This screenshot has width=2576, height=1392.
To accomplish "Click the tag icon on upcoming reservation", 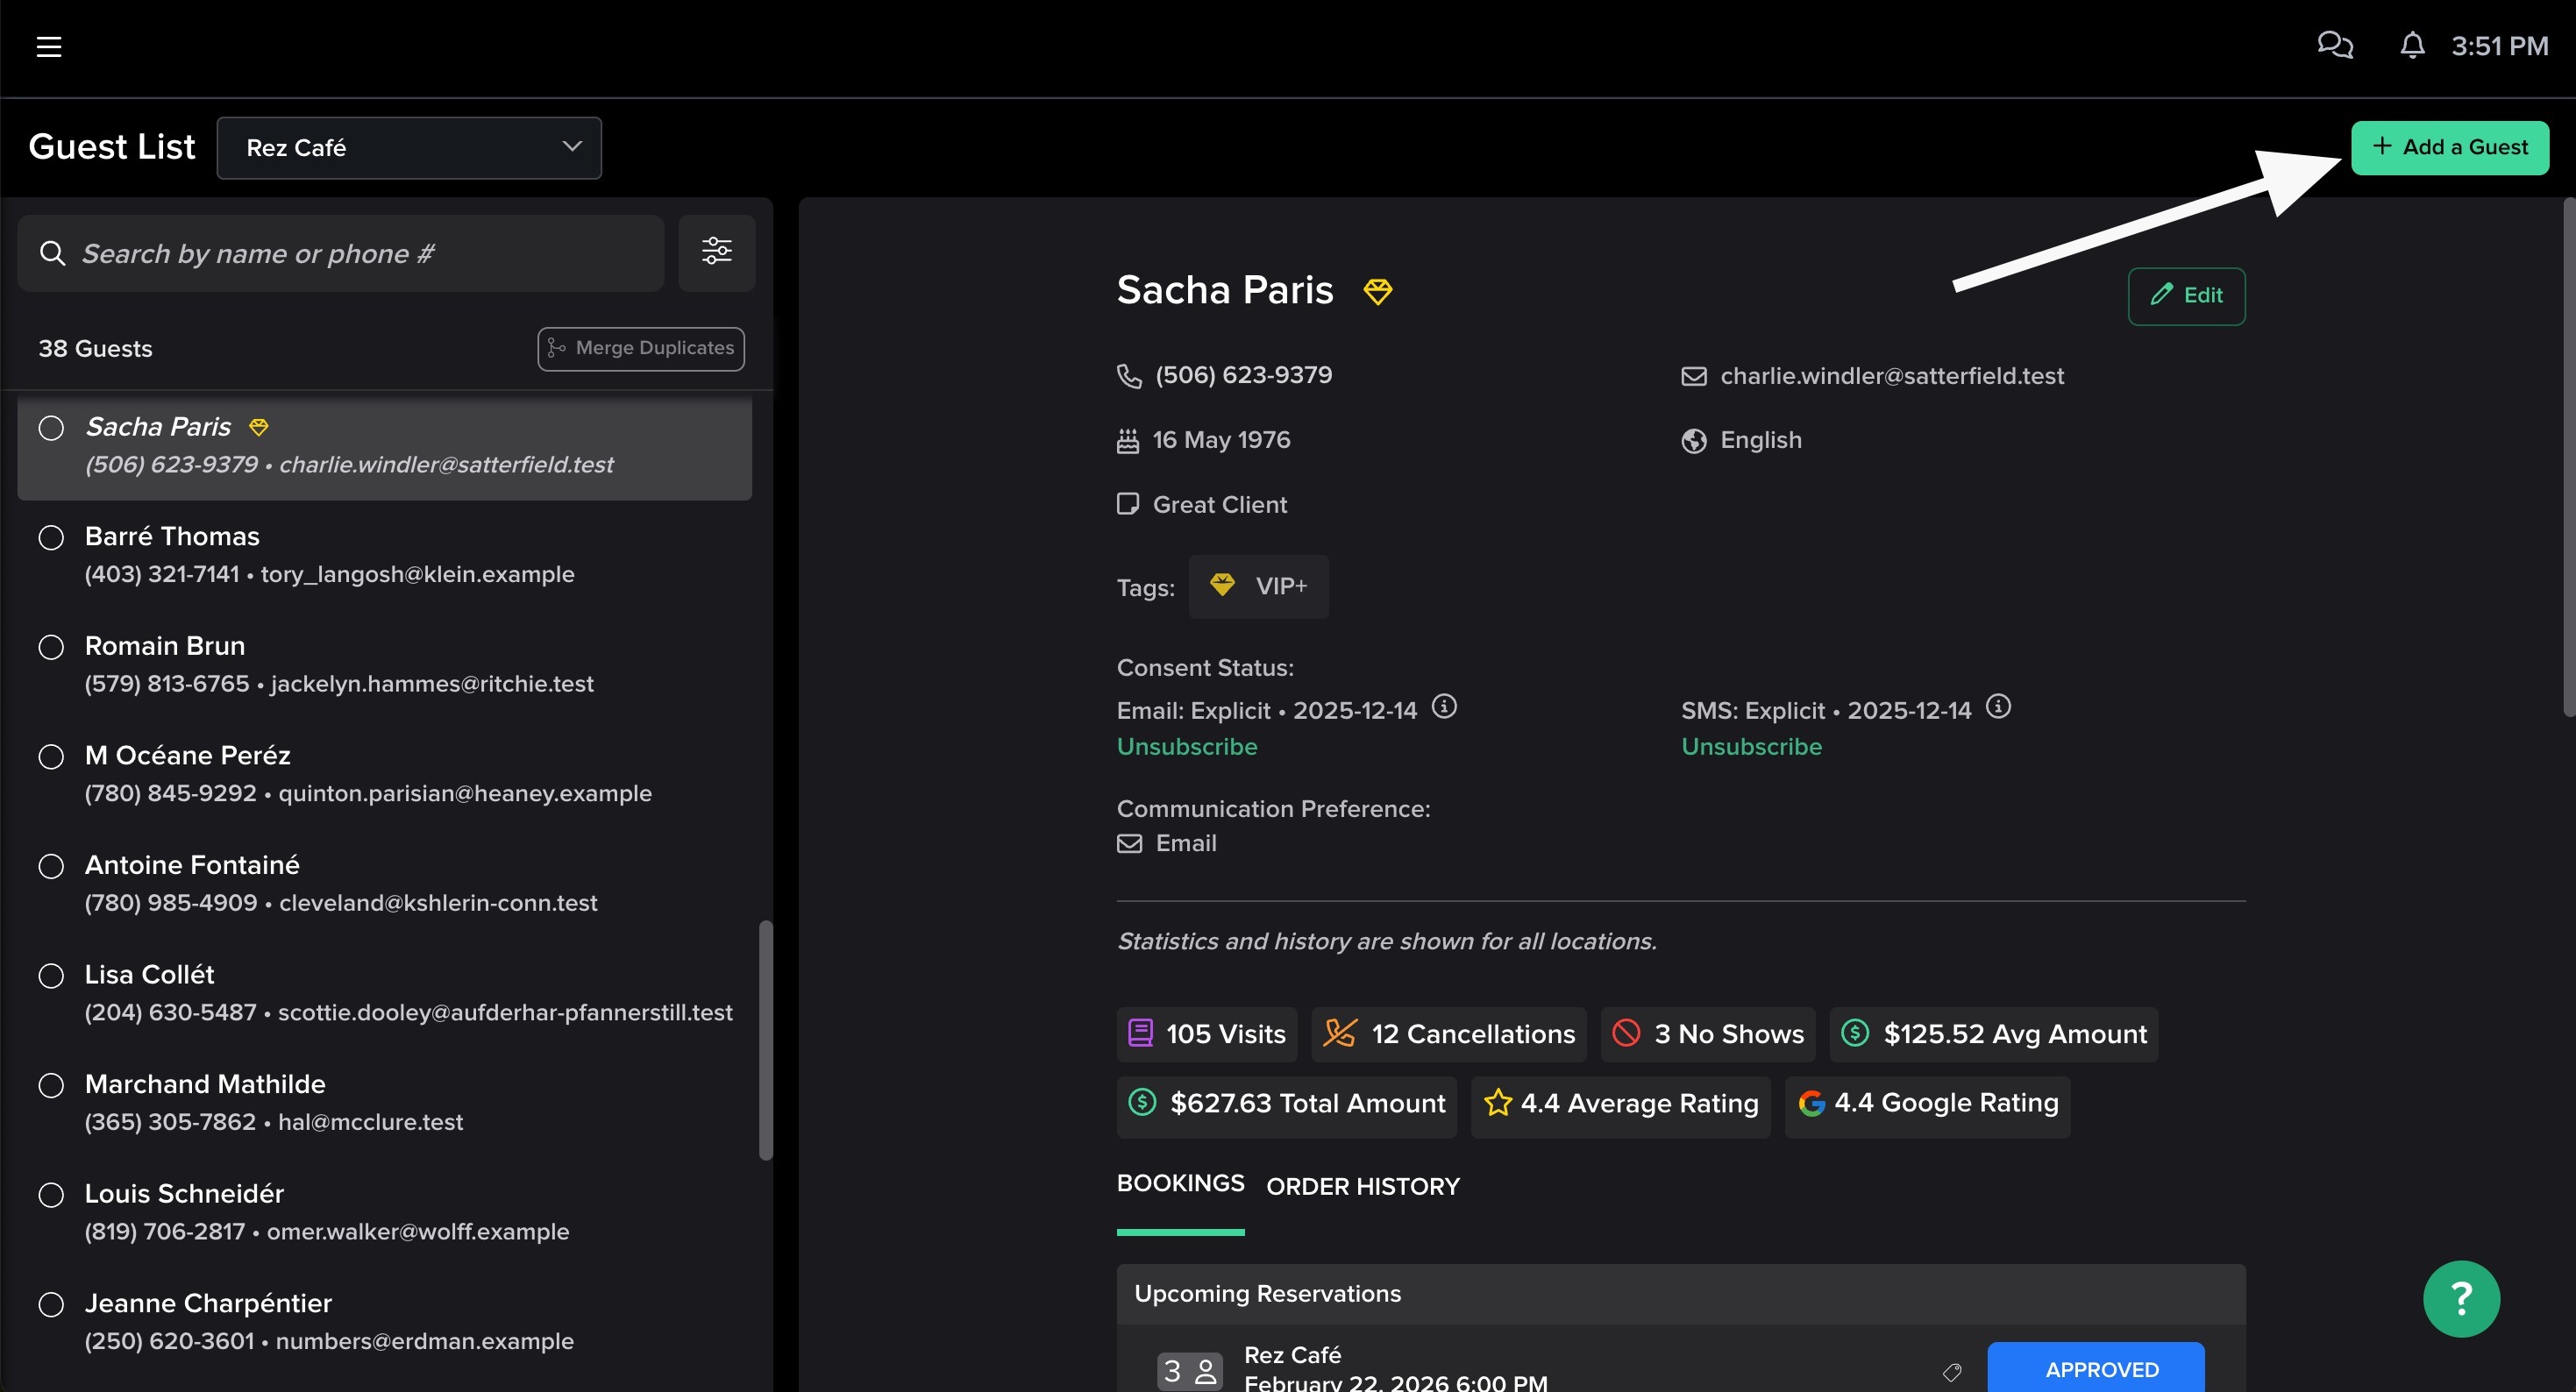I will [x=1951, y=1372].
